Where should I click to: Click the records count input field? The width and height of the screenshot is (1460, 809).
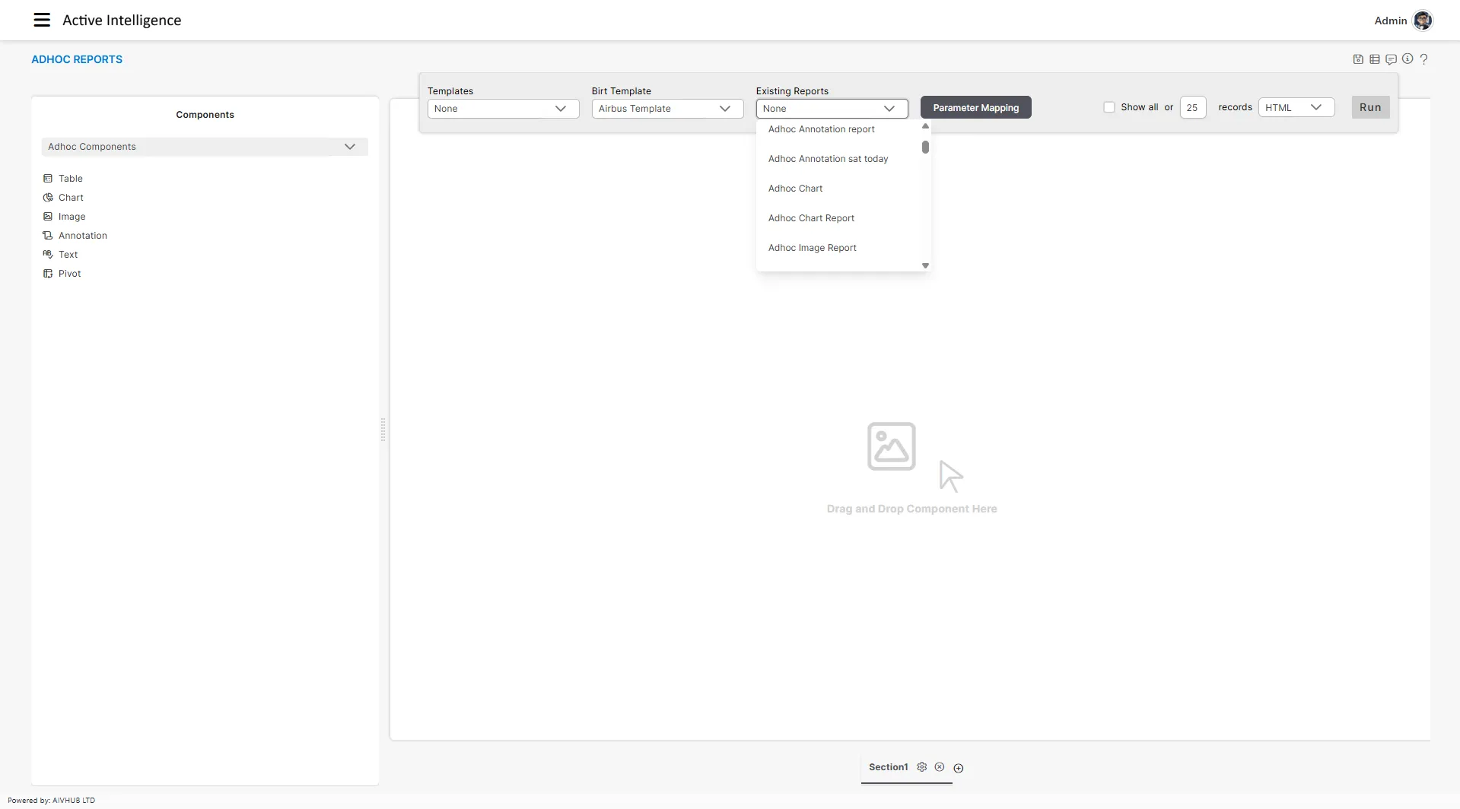click(1192, 108)
